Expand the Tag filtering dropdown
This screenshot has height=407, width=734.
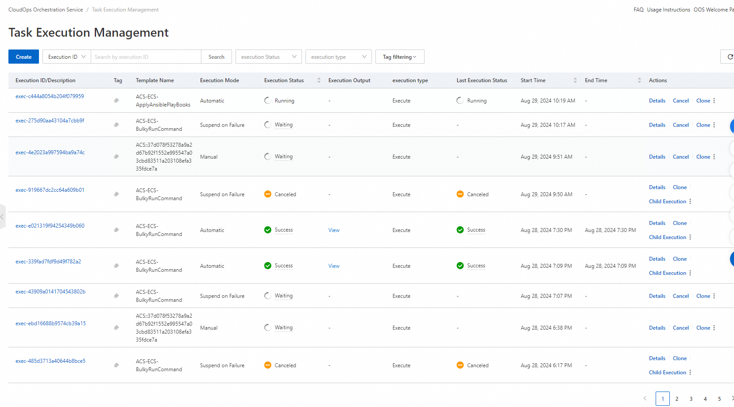pyautogui.click(x=399, y=57)
